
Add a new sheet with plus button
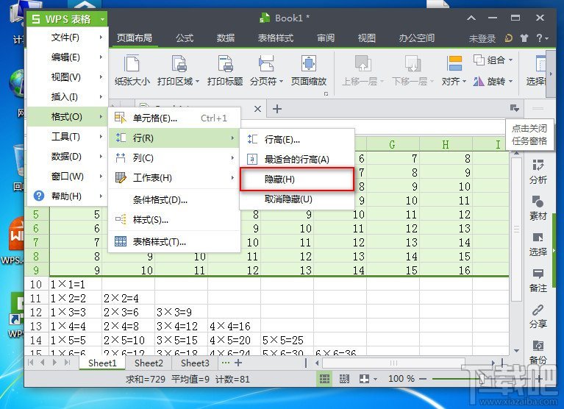[238, 363]
